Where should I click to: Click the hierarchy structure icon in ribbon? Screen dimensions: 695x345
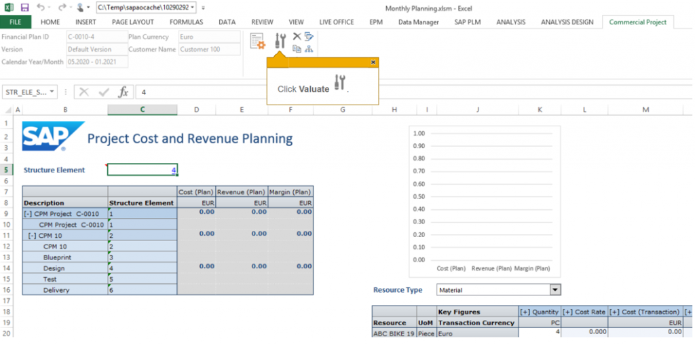pos(309,48)
